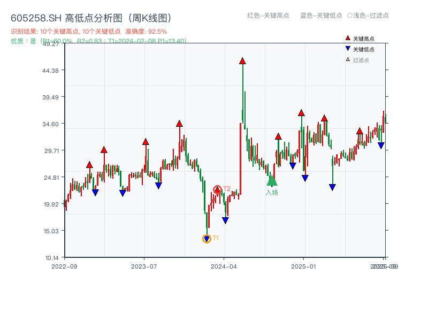Click the orange circled T1 marker at the lowest point
The width and height of the screenshot is (428, 321).
click(x=206, y=238)
